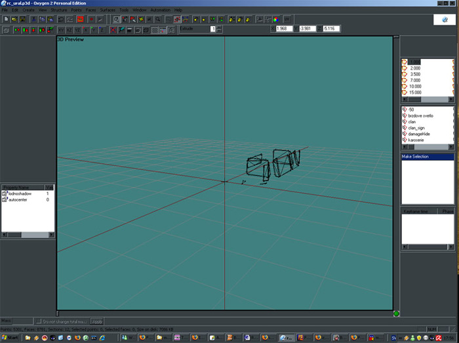
Task: Click the Windows Start button
Action: [x=10, y=338]
